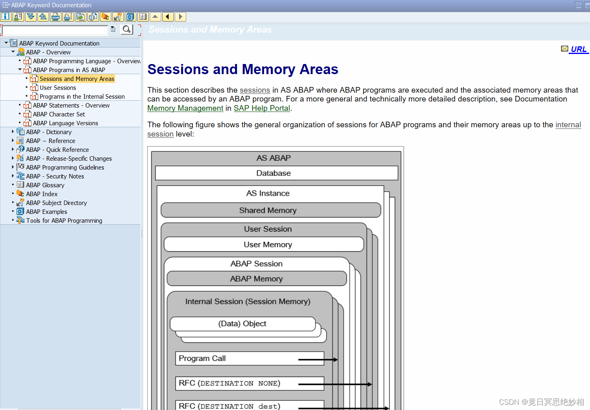Click the ABAP Subject Directory node icon

point(21,203)
